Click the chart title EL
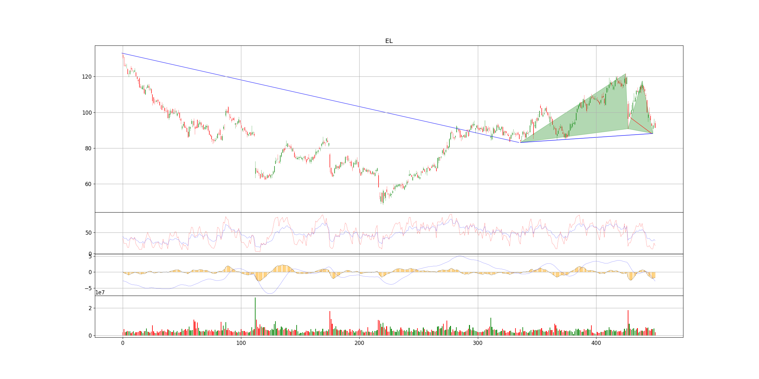Screen dimensions: 759x379 point(389,41)
